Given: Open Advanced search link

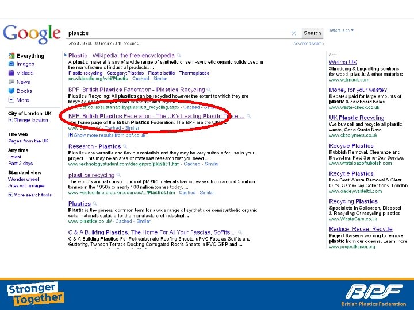Looking at the screenshot, I should (x=308, y=44).
